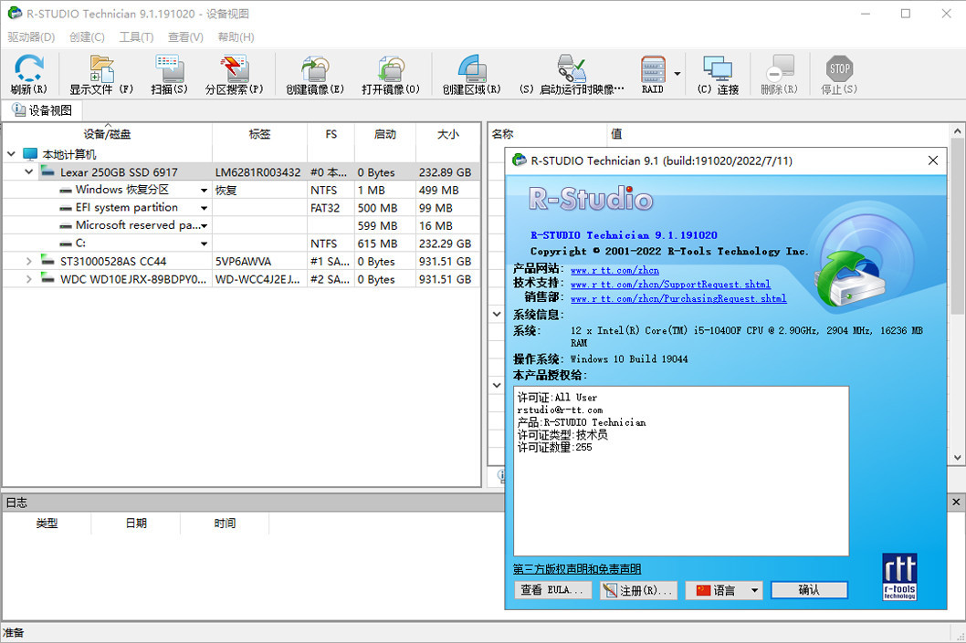This screenshot has height=643, width=966.
Task: Click the 刷新 (Refresh) toolbar icon
Action: (28, 73)
